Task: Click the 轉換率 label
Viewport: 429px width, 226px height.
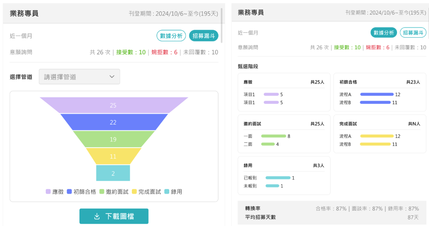Action: pyautogui.click(x=253, y=209)
